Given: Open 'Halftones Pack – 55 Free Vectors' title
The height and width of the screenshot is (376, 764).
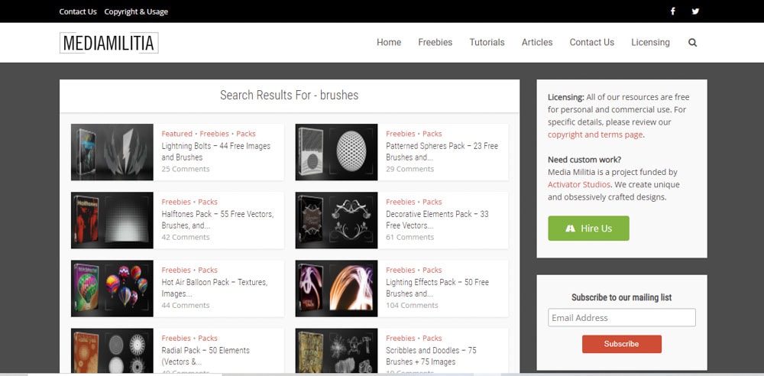Looking at the screenshot, I should click(x=218, y=220).
